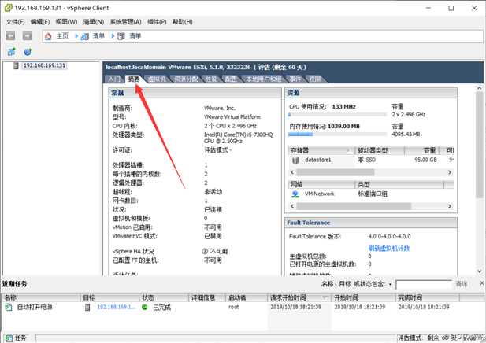486x343 pixels.
Task: Switch to the 入门 tab
Action: click(x=114, y=79)
